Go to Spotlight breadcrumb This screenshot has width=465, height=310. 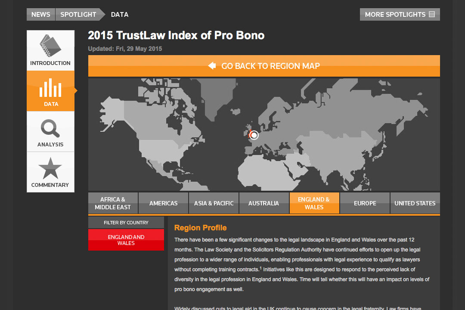pyautogui.click(x=78, y=15)
